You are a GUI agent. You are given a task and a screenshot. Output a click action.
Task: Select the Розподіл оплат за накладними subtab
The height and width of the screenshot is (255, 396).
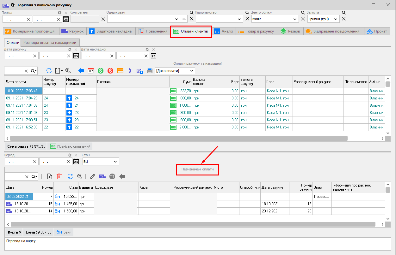(51, 42)
